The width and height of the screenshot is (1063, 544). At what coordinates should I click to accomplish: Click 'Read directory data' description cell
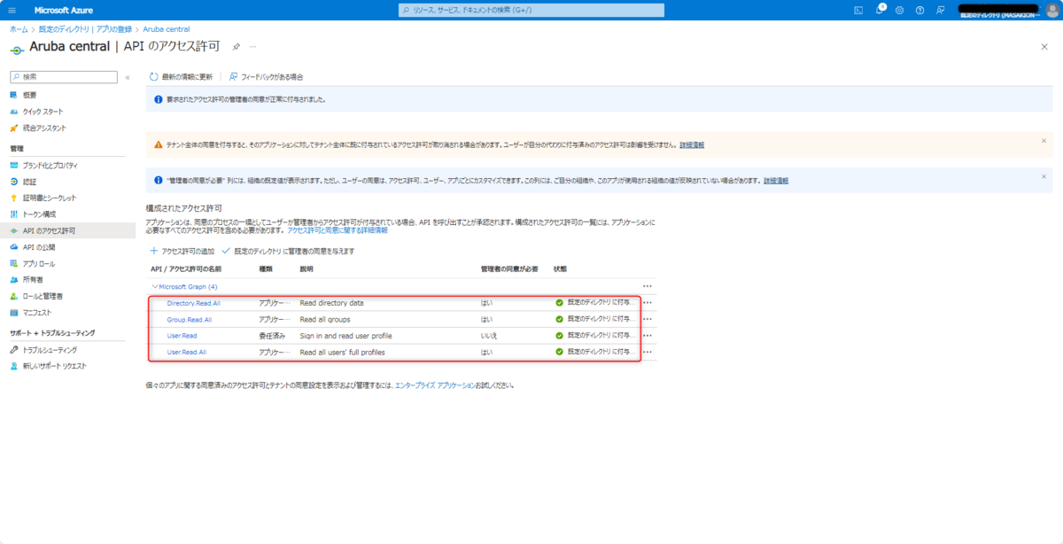(x=331, y=303)
